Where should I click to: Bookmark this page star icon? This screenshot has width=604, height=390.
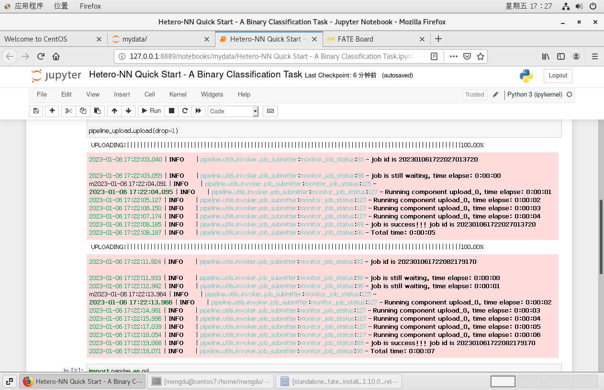click(x=481, y=56)
